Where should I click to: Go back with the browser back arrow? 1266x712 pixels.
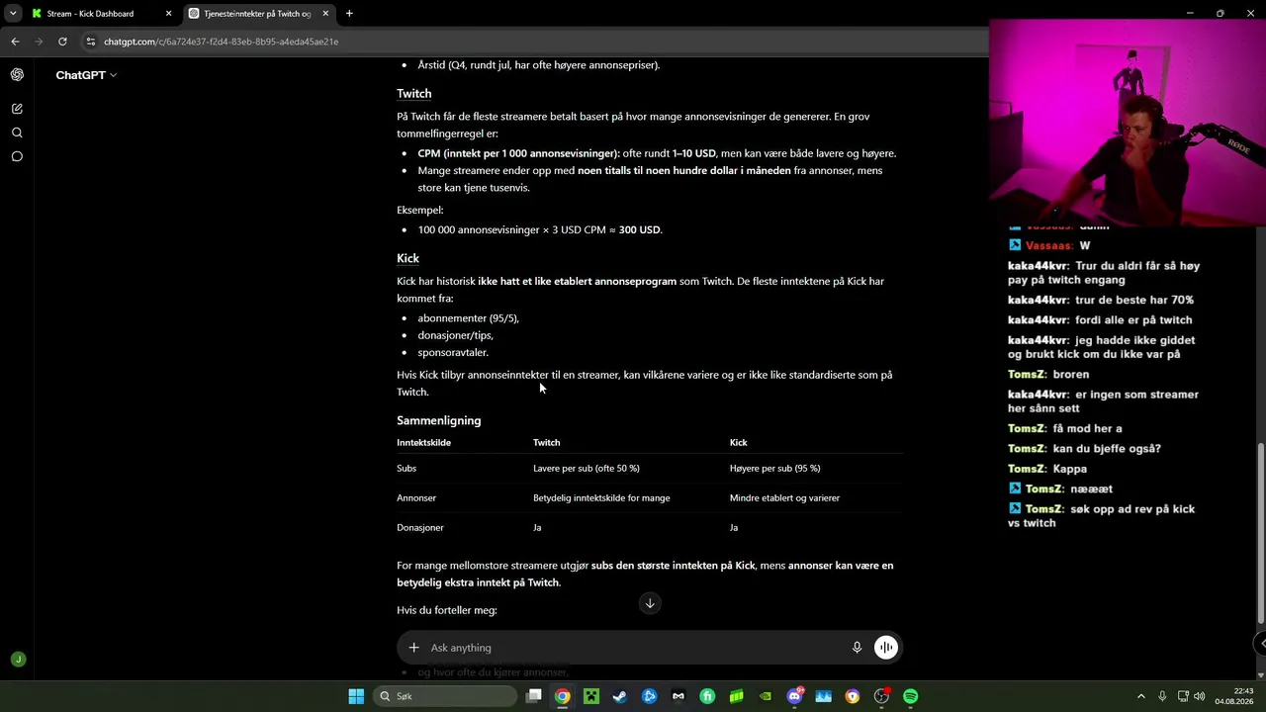[x=15, y=42]
